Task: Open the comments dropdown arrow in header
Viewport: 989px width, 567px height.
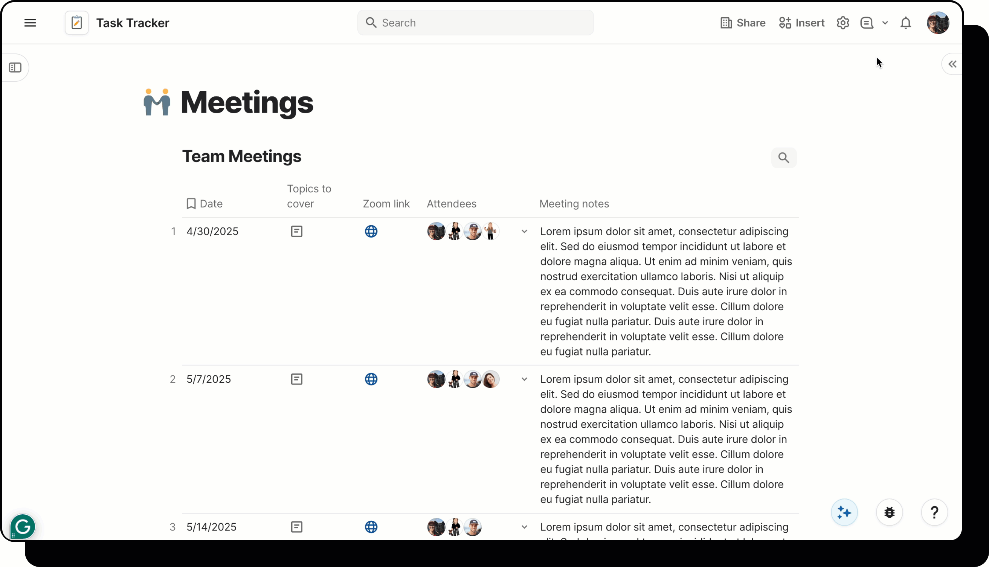Action: (885, 23)
